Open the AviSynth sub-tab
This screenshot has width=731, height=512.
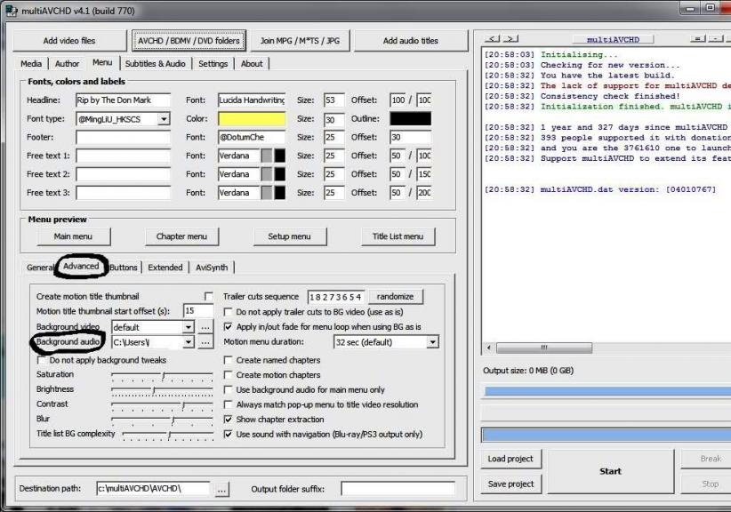point(210,267)
